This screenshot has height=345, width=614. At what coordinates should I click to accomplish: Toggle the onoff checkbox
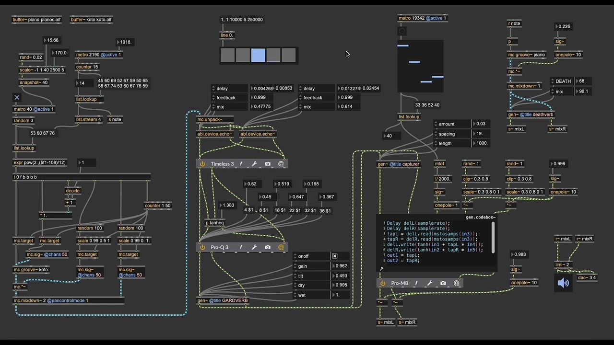click(335, 256)
